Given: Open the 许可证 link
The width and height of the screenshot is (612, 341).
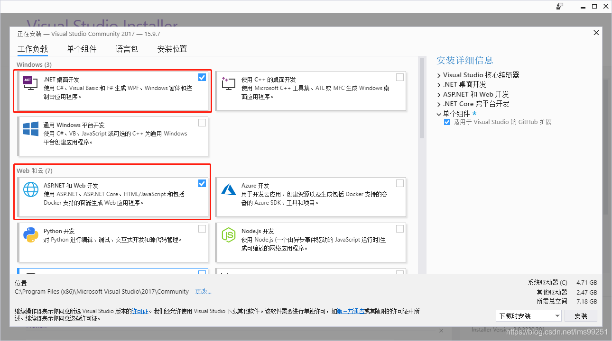Looking at the screenshot, I should (x=140, y=311).
